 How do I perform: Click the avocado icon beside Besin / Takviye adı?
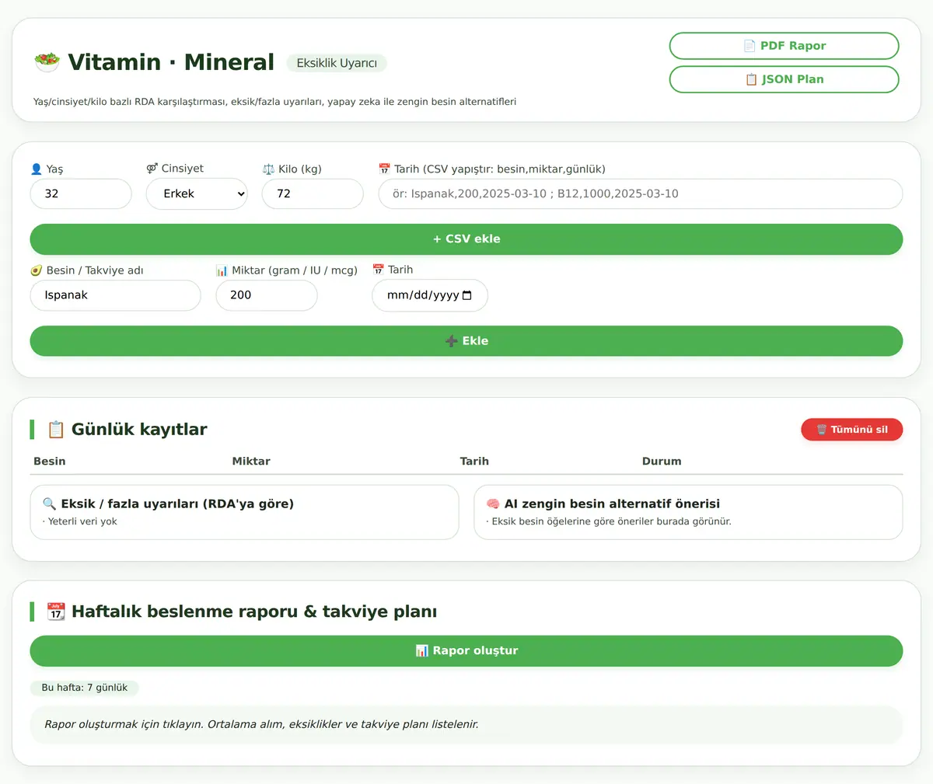(36, 270)
